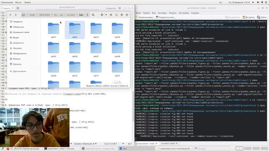The height and width of the screenshot is (151, 269).
Task: Select the lab02 folder
Action: click(75, 30)
